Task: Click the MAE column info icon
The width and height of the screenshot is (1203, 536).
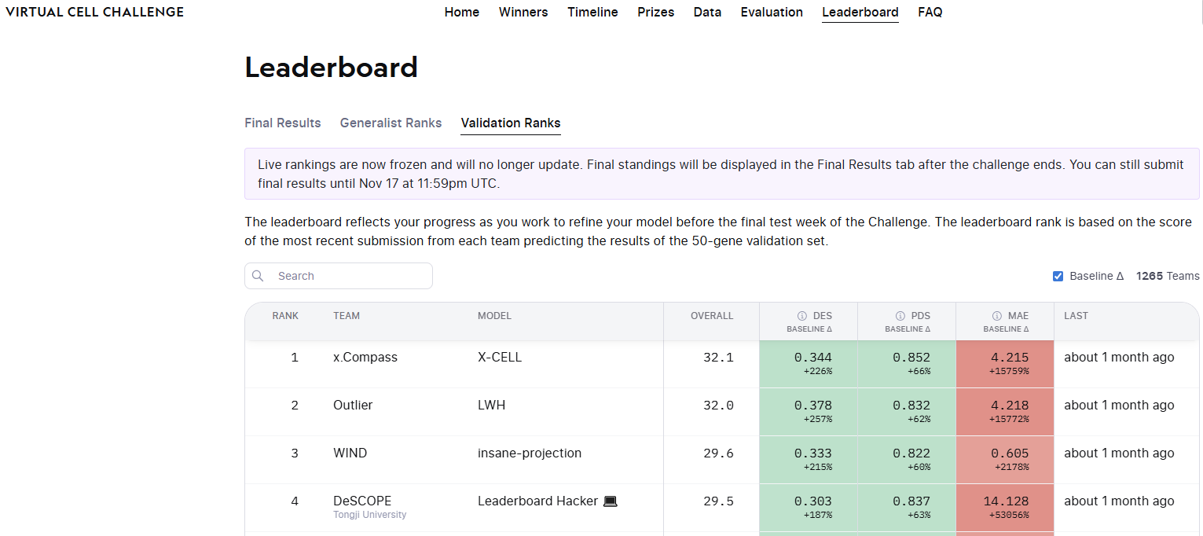Action: pyautogui.click(x=996, y=316)
